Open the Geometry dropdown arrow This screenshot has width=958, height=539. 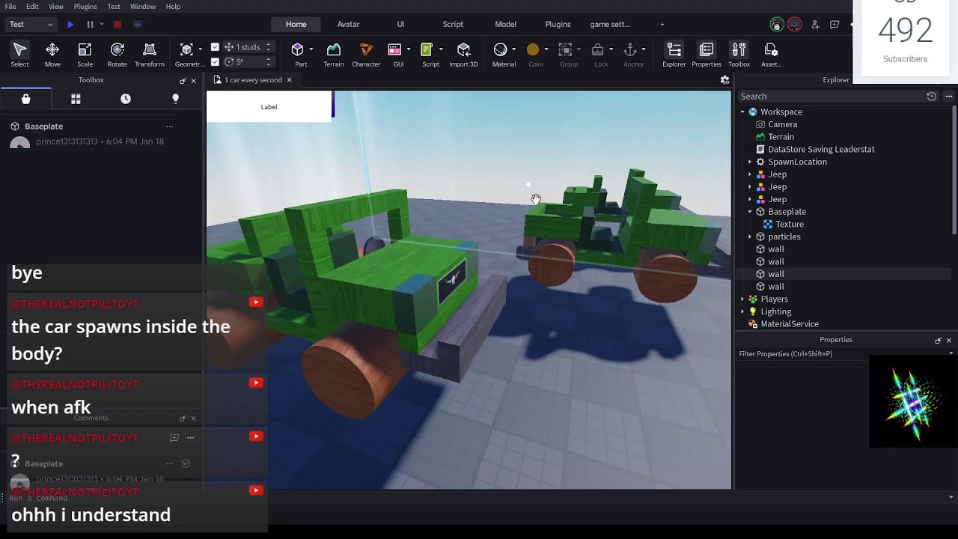coord(200,50)
